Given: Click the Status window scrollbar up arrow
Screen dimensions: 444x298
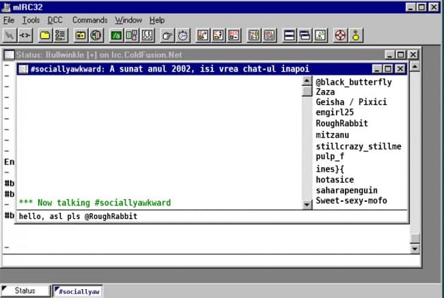Looking at the screenshot, I should pos(415,66).
